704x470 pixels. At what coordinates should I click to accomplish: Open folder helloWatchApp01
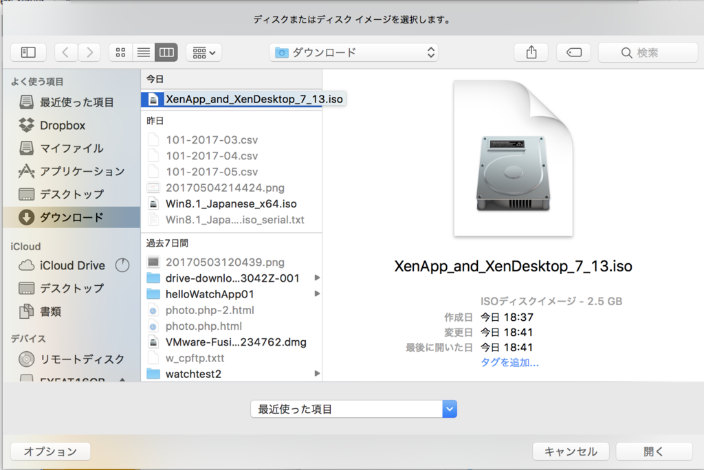pos(232,294)
